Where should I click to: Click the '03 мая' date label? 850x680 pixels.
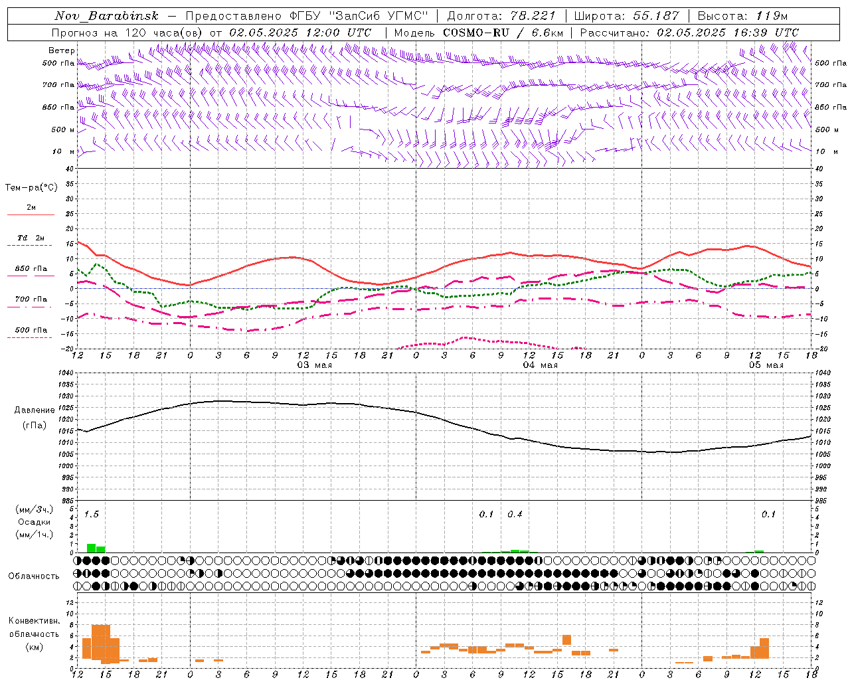pos(315,365)
